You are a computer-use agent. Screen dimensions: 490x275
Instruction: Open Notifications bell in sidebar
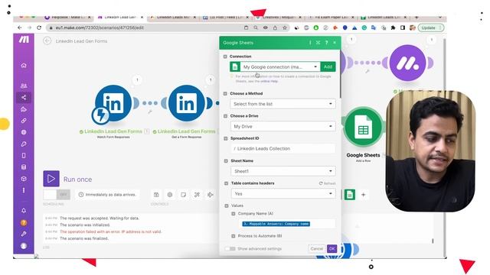pyautogui.click(x=24, y=211)
